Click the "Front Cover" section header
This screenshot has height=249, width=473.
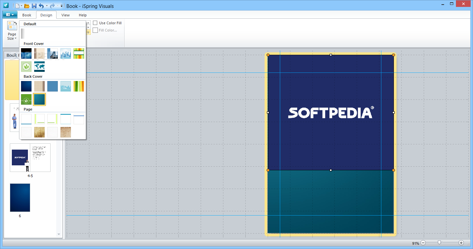pos(34,44)
